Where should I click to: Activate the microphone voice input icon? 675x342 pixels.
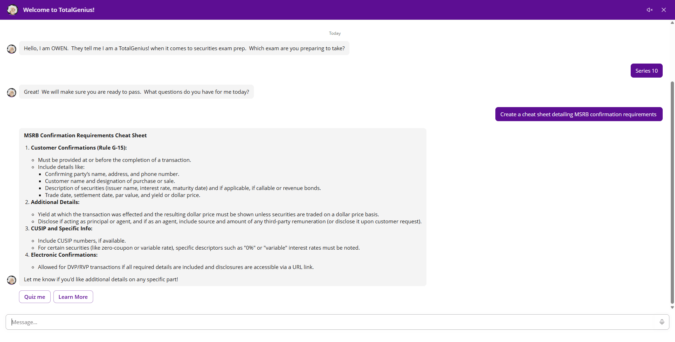pyautogui.click(x=662, y=322)
